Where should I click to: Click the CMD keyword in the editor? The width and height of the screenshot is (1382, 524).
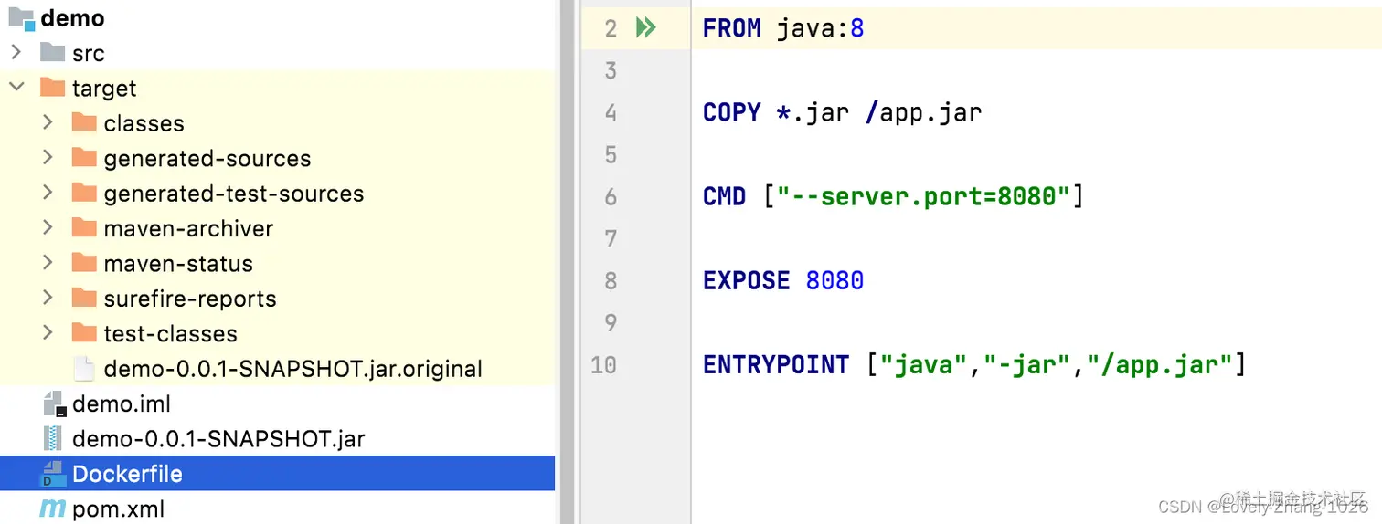tap(724, 196)
